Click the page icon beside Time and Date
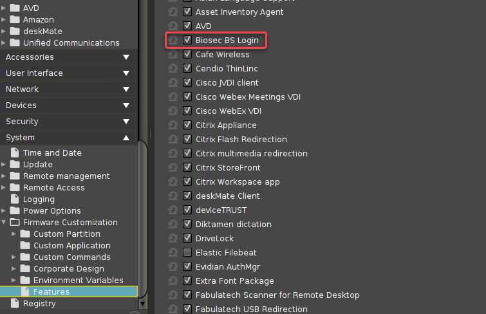The height and width of the screenshot is (314, 486). point(15,153)
